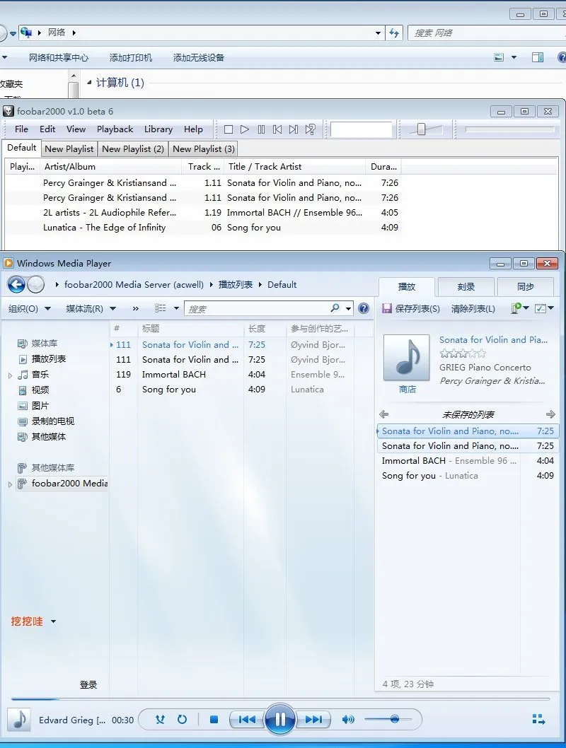Open 视频 in the navigation pane
Viewport: 566px width, 748px height.
[x=40, y=390]
